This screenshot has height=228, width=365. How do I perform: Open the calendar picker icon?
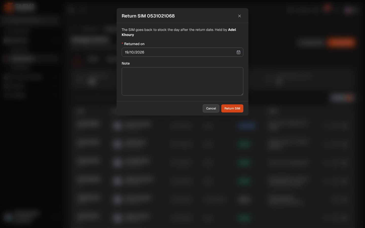239,52
